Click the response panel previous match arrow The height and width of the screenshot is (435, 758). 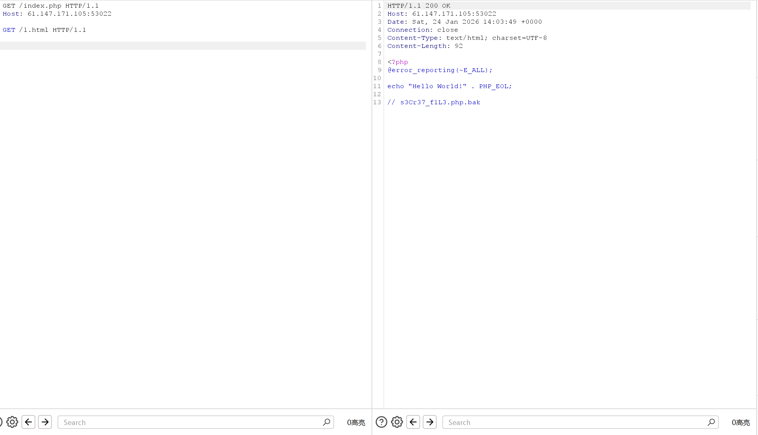pyautogui.click(x=413, y=422)
